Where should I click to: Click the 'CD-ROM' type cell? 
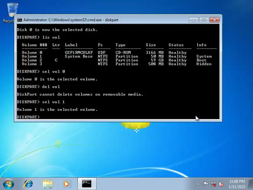[x=123, y=53]
